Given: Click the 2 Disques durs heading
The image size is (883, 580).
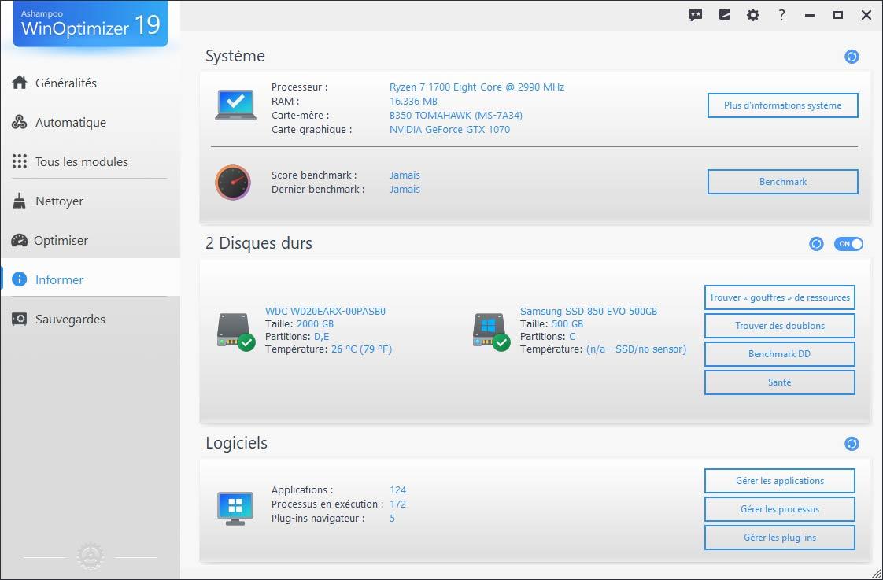Looking at the screenshot, I should coord(258,242).
